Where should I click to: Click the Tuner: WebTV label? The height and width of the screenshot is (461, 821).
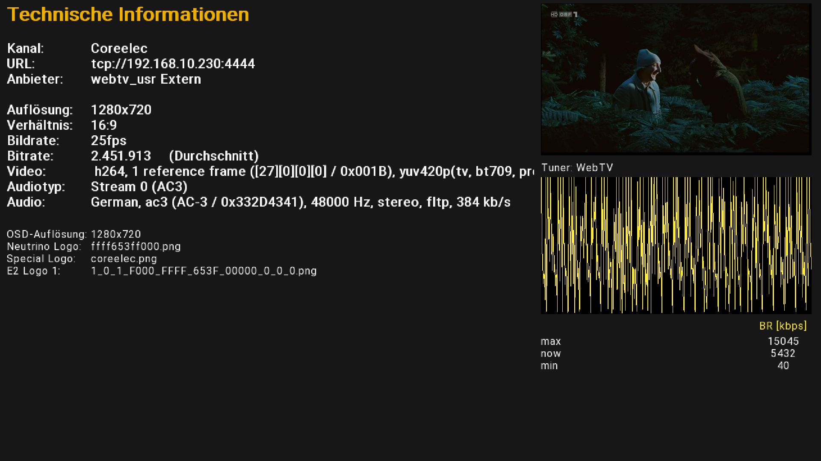577,168
